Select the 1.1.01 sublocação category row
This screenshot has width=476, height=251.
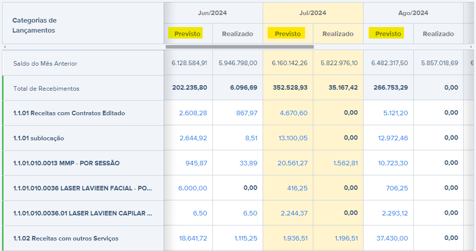pos(39,138)
